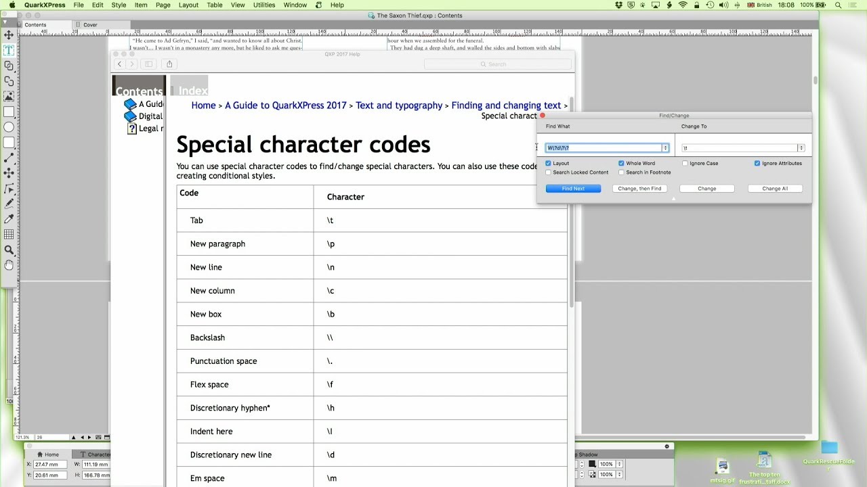
Task: Click the Change All button
Action: point(775,189)
